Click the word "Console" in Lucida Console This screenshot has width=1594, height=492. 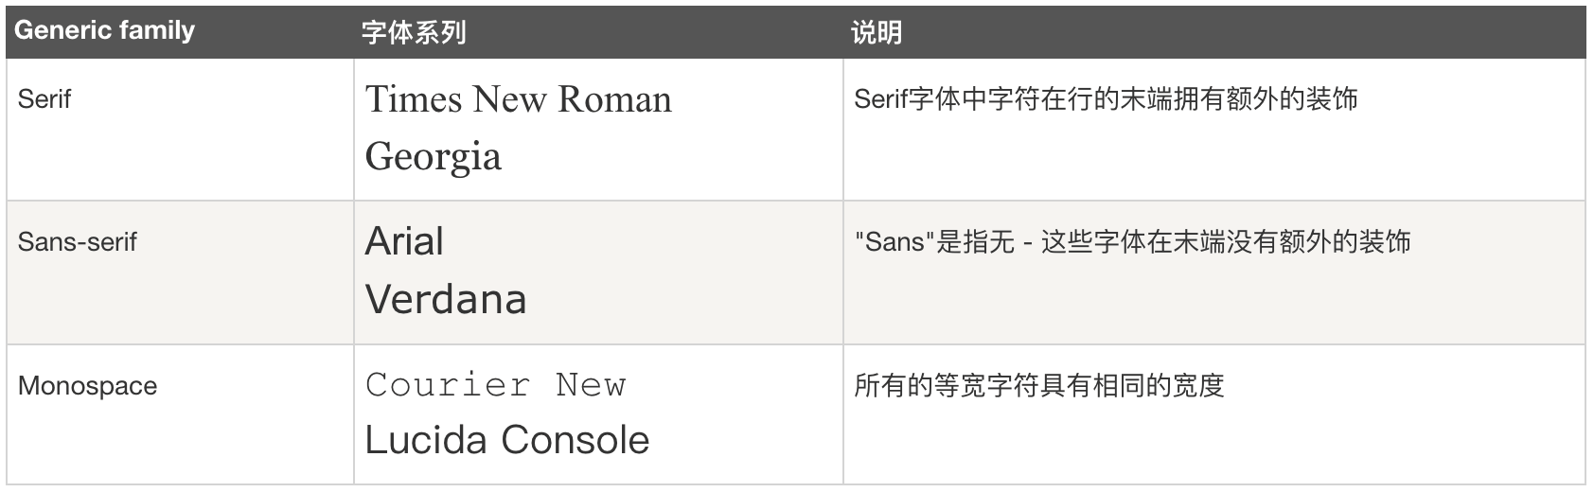pos(575,440)
